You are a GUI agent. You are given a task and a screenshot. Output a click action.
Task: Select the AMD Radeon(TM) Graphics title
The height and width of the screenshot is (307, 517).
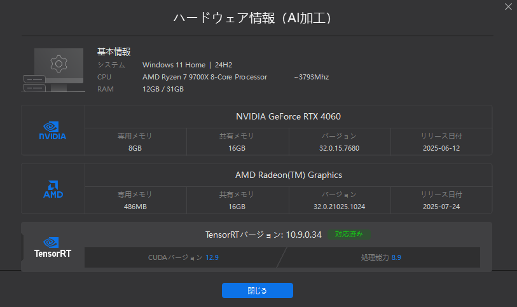289,175
